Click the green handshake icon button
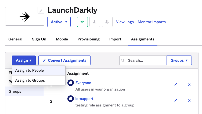The image size is (202, 114). [x=82, y=22]
